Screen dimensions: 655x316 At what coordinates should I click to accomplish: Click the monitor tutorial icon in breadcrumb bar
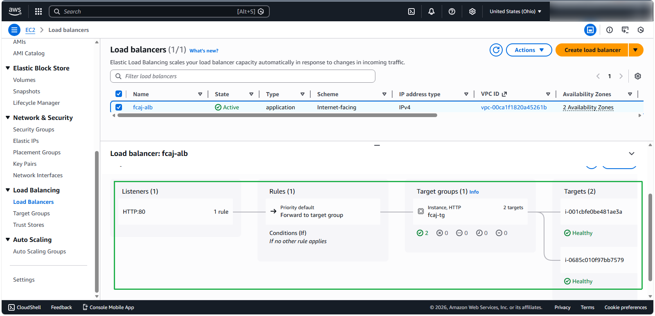[x=625, y=30]
